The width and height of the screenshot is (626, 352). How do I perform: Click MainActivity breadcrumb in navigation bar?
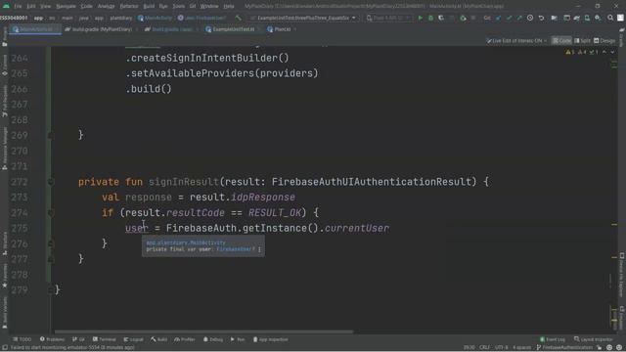coord(155,18)
